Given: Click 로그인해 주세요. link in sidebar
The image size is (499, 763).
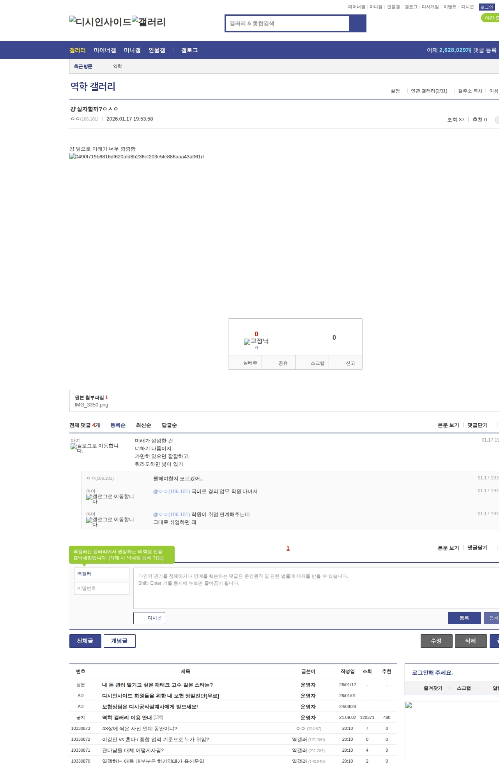Looking at the screenshot, I should click(x=432, y=673).
